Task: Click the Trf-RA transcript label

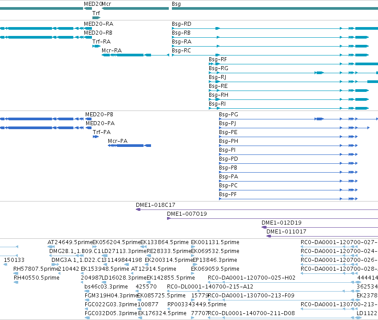Action: point(101,42)
